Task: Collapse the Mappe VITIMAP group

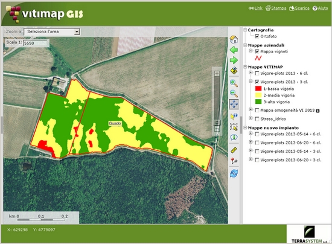Action: click(245, 67)
